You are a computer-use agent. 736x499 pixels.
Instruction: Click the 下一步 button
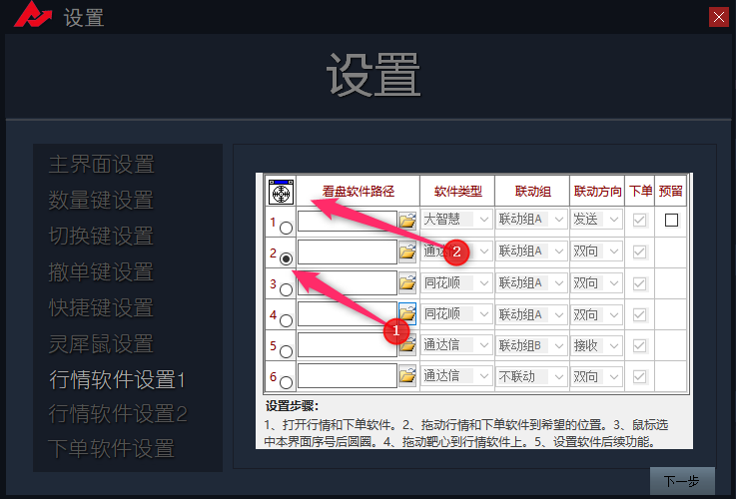pos(682,481)
